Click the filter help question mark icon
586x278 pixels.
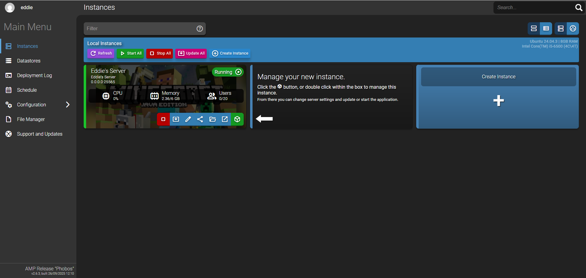click(x=200, y=29)
